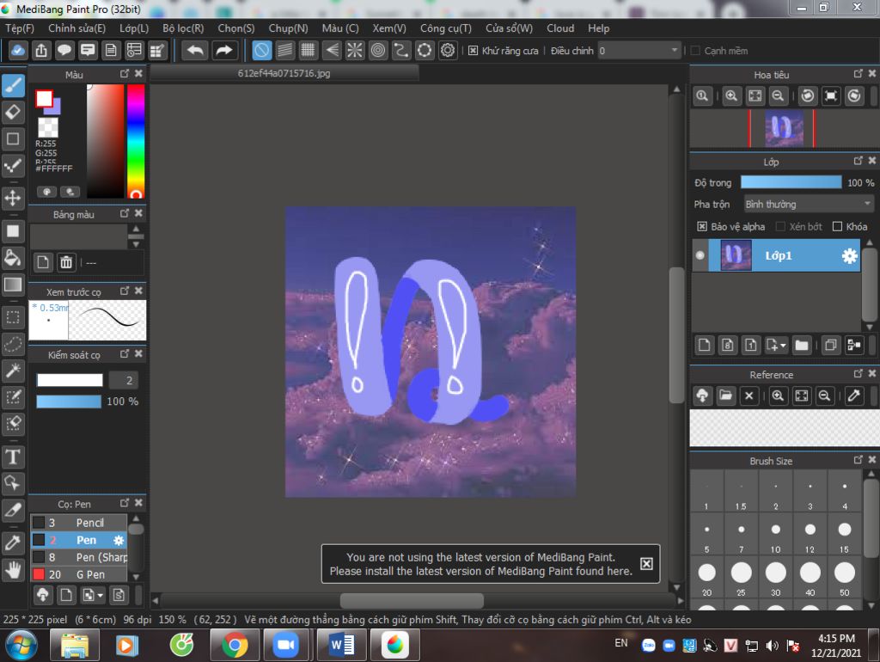Click the latest version notification message

(x=481, y=564)
